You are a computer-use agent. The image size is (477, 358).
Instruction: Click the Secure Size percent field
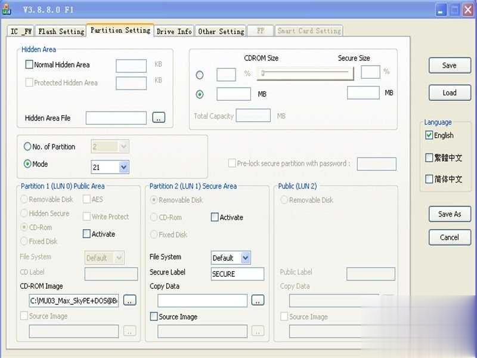point(370,72)
